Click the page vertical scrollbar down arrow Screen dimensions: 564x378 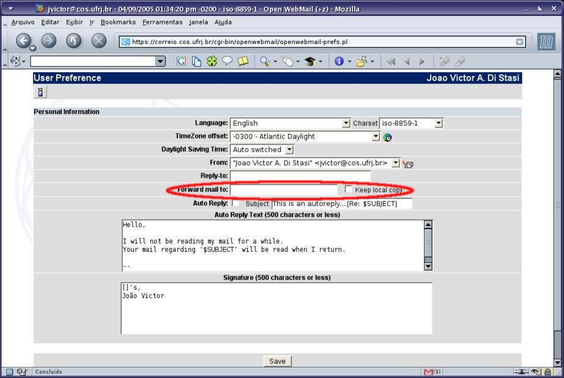pos(557,363)
